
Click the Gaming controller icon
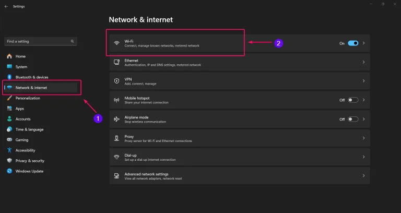[x=9, y=139]
